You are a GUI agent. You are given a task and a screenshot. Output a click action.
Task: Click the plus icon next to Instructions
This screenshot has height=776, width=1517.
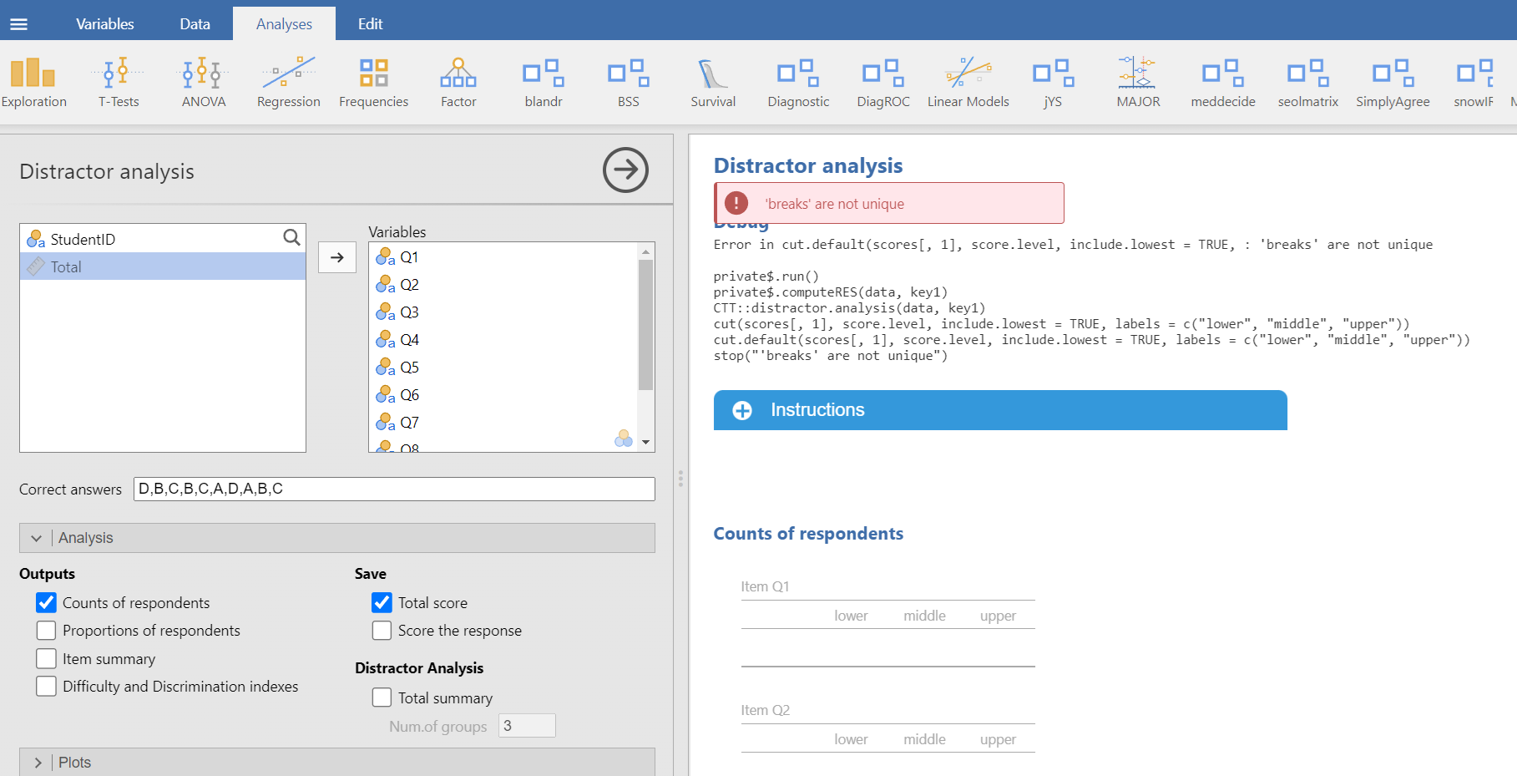[742, 410]
